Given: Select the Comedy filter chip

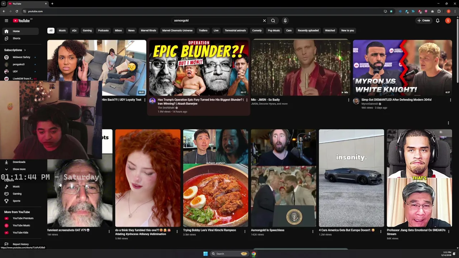Looking at the screenshot, I should [x=257, y=30].
